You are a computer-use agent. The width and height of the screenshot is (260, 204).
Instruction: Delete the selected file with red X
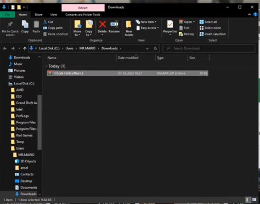pos(102,27)
